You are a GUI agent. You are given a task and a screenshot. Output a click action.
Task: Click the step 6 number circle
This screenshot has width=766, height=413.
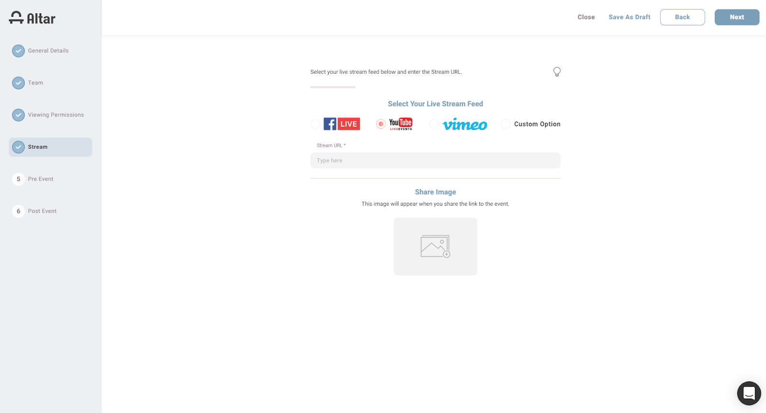(18, 211)
